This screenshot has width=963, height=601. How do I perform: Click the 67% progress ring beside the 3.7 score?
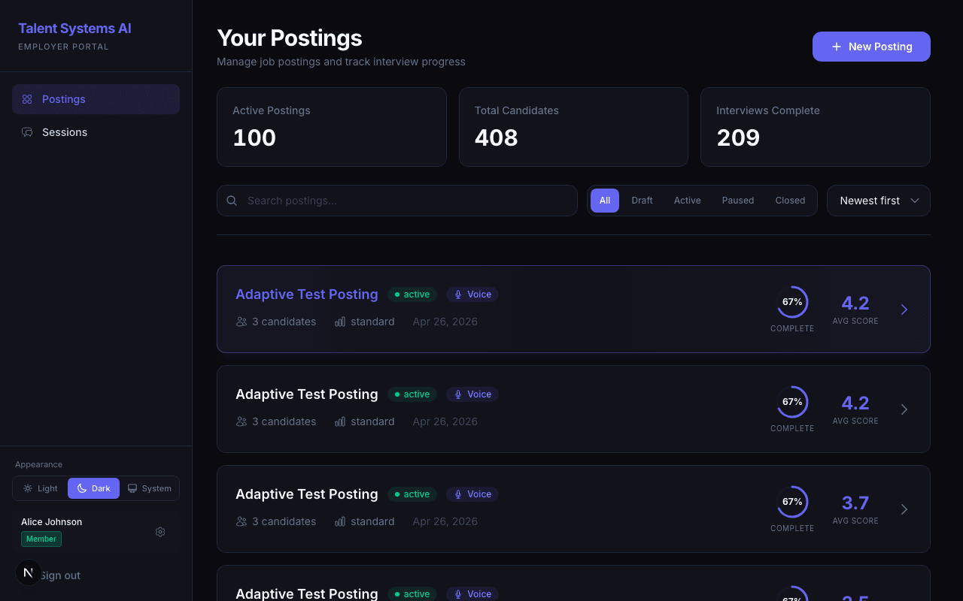point(792,502)
